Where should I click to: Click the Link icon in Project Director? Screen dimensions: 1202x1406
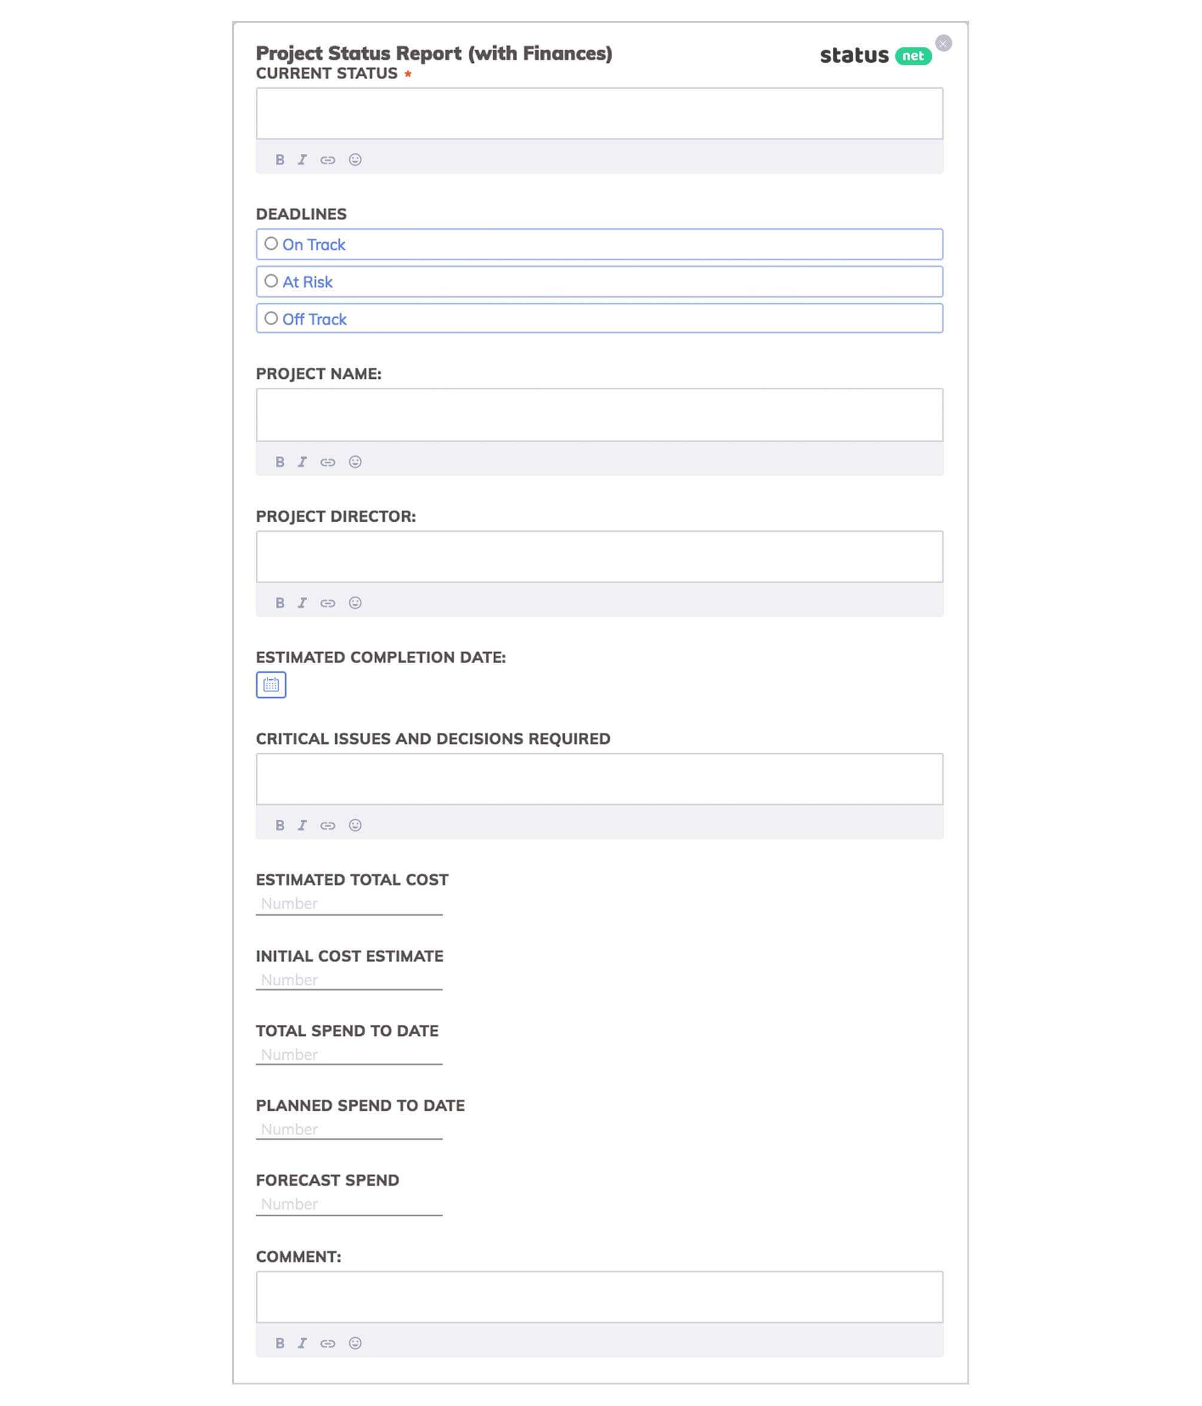click(x=329, y=602)
